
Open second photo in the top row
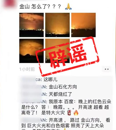click(57, 25)
